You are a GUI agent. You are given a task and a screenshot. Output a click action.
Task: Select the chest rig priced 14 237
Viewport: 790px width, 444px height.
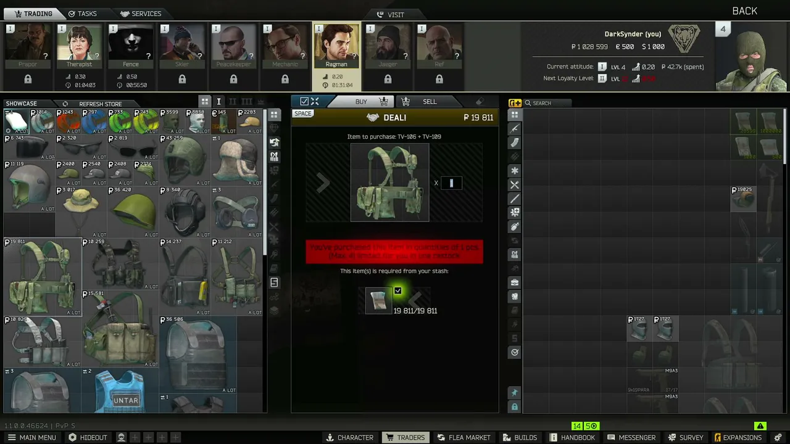185,277
